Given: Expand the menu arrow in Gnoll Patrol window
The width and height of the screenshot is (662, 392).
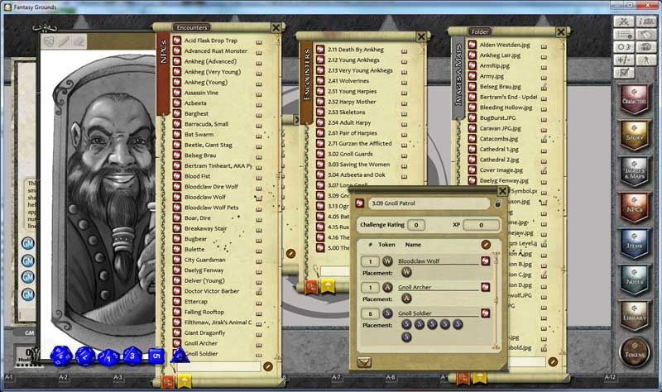Looking at the screenshot, I should pos(364,361).
